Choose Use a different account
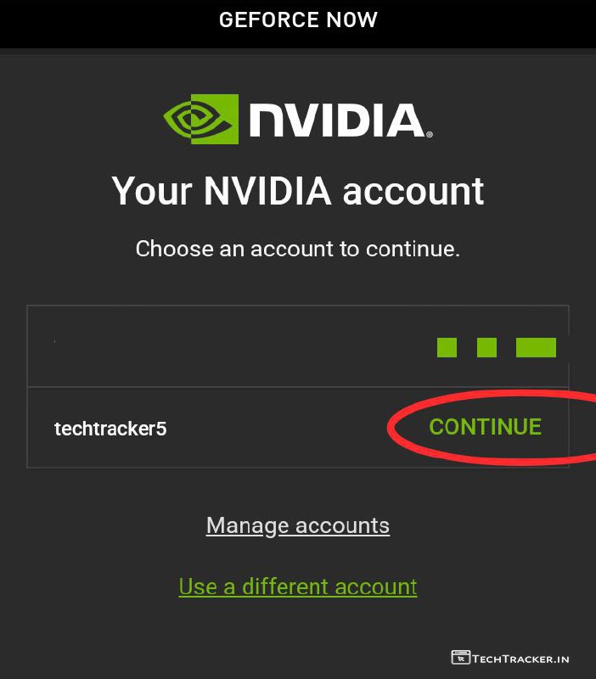The width and height of the screenshot is (596, 679). (x=298, y=586)
